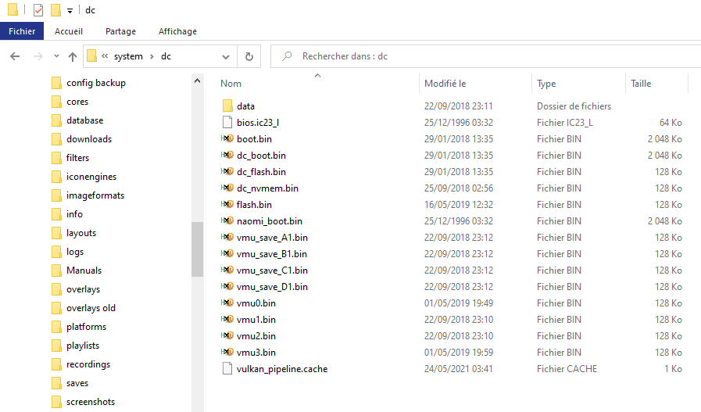The width and height of the screenshot is (701, 412).
Task: Go forward with the right arrow
Action: 38,56
